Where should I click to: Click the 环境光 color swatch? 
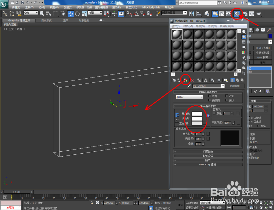[197, 114]
